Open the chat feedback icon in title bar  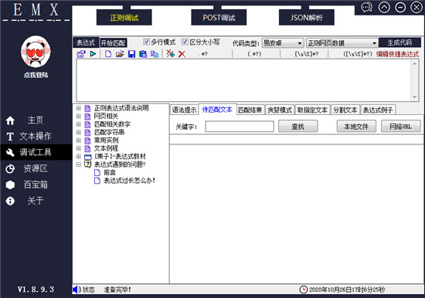[366, 7]
